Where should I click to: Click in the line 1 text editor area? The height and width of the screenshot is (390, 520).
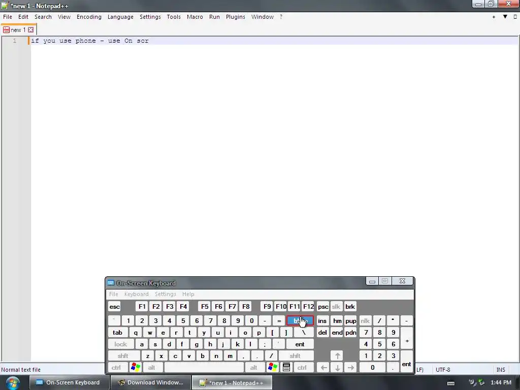pos(274,41)
